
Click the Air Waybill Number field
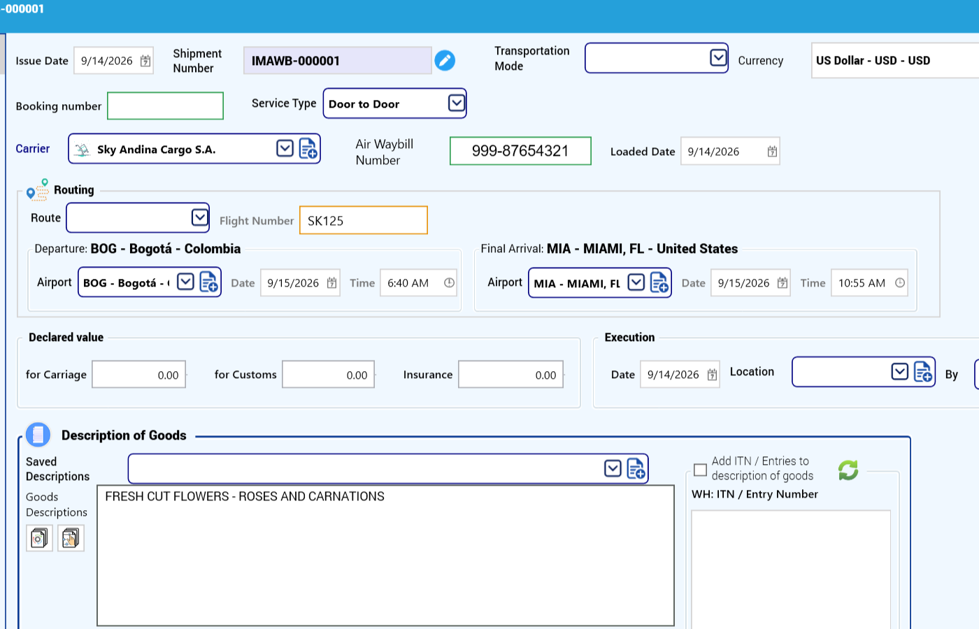[x=520, y=151]
